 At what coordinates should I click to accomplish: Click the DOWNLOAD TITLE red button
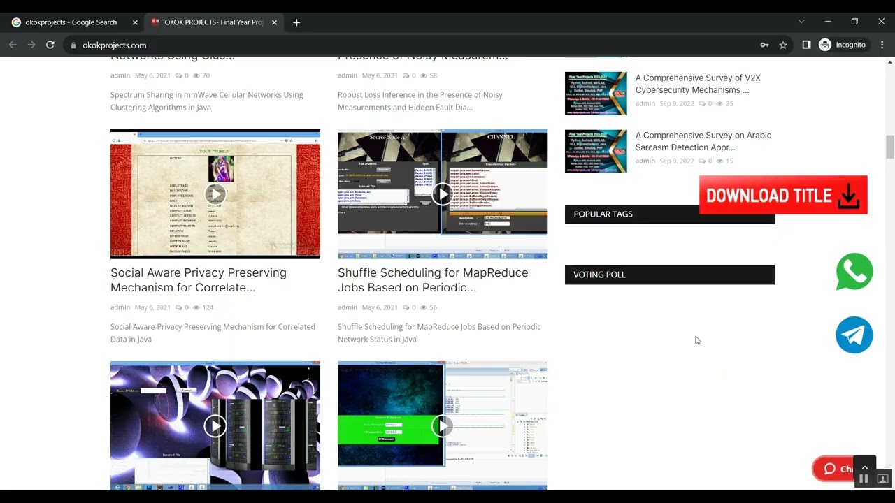click(783, 195)
